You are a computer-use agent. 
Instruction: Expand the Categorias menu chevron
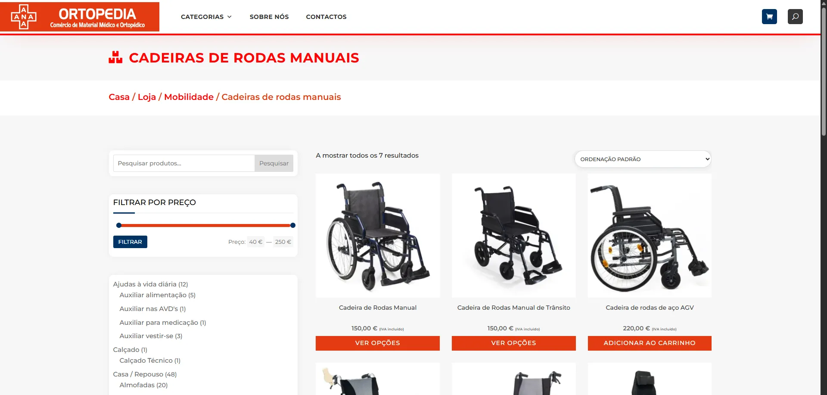coord(230,17)
